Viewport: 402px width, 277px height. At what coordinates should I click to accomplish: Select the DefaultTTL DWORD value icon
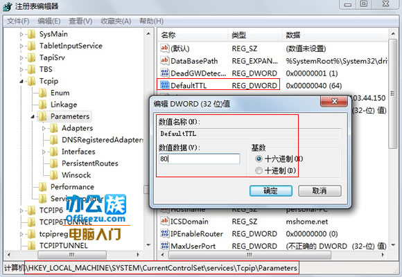164,85
